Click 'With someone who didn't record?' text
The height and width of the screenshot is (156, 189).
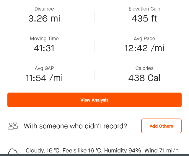click(76, 126)
